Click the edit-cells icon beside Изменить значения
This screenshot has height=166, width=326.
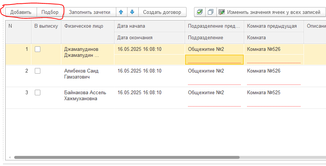tap(222, 12)
